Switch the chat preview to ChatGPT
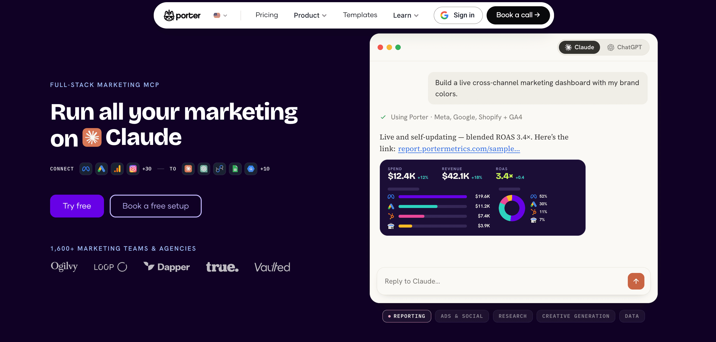This screenshot has height=342, width=716. (x=624, y=47)
